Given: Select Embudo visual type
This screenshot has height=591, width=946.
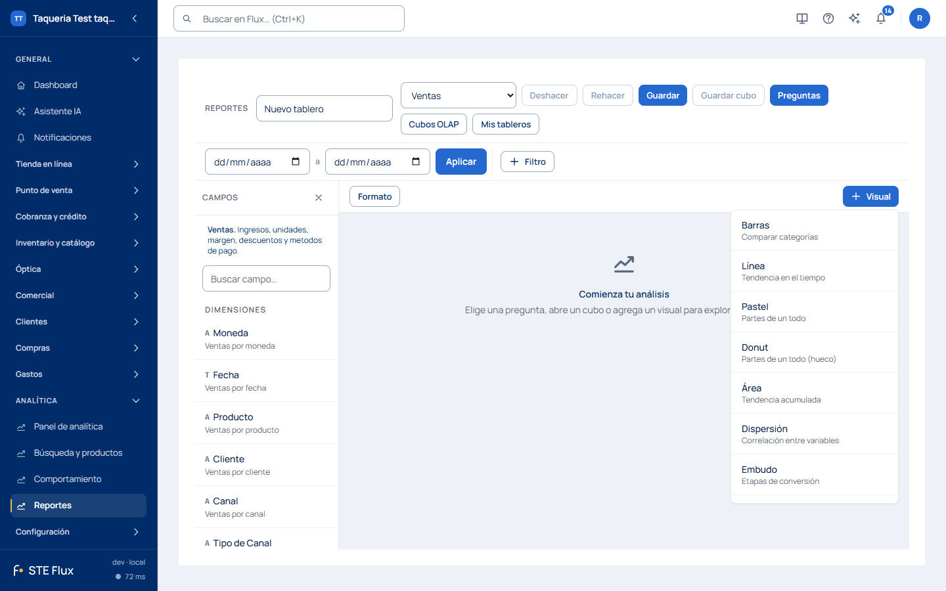Looking at the screenshot, I should (x=815, y=475).
